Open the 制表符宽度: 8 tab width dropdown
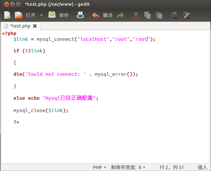The width and height of the screenshot is (211, 171). click(128, 167)
